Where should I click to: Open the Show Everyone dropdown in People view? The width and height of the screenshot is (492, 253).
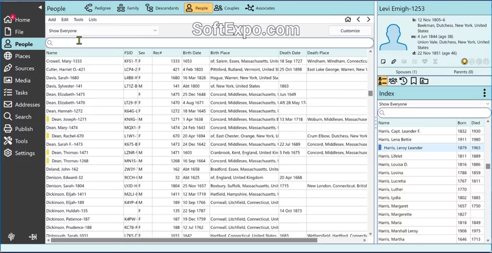[103, 31]
